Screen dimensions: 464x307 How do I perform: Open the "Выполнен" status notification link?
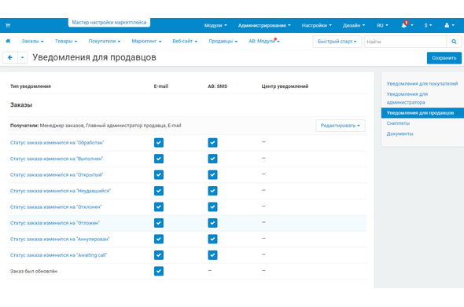click(x=57, y=159)
